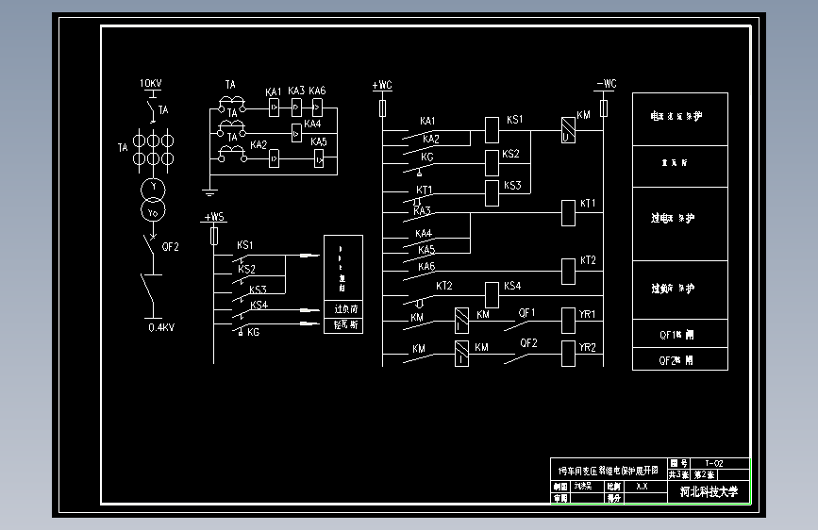The width and height of the screenshot is (818, 530).
Task: Click KG label at bottom of +WS circuit
Action: (254, 332)
